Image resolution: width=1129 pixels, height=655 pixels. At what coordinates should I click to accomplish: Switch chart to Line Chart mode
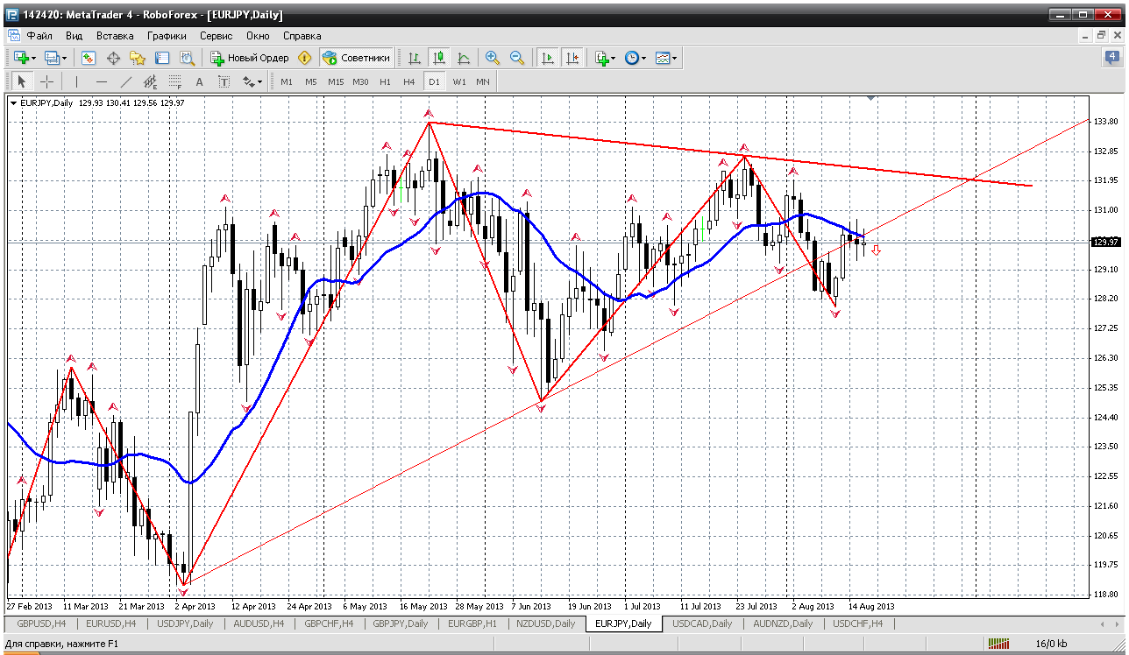tap(464, 58)
